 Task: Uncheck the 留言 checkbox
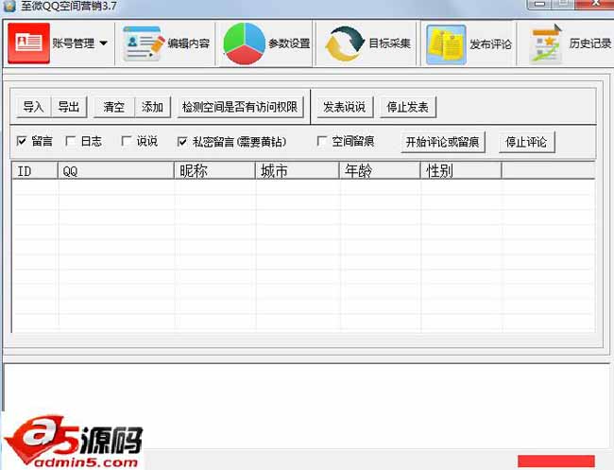22,141
